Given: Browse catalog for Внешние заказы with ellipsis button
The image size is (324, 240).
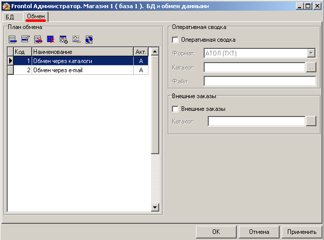Looking at the screenshot, I should pos(311,122).
